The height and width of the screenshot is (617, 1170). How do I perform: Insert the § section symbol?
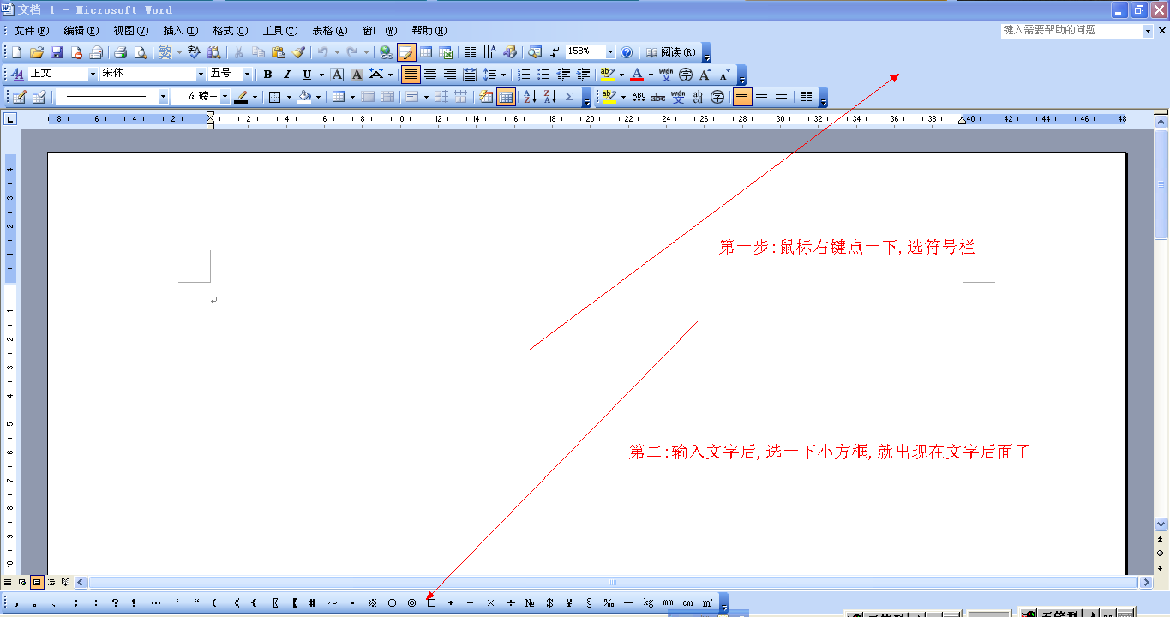pyautogui.click(x=589, y=602)
